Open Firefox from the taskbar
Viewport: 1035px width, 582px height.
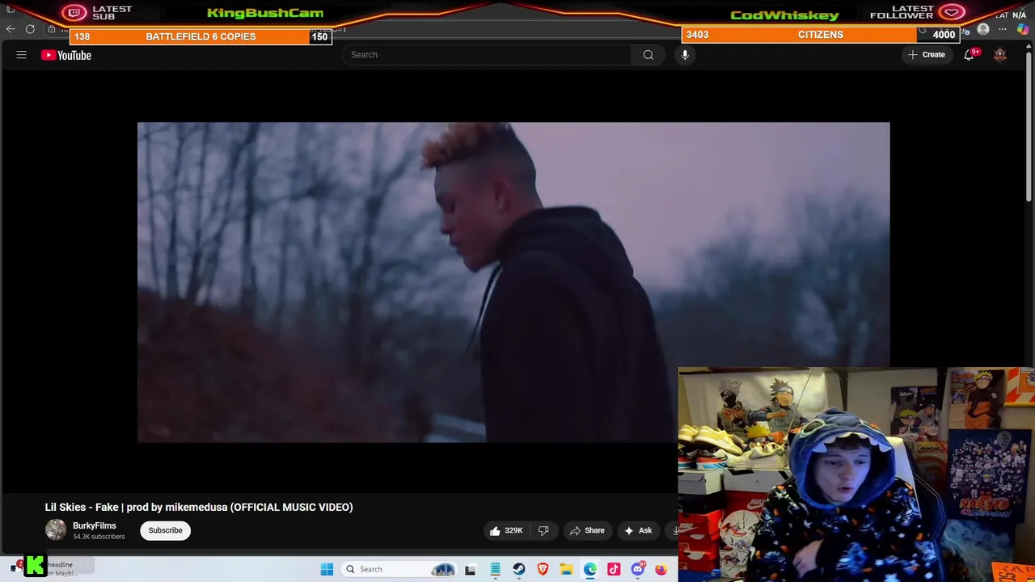coord(661,569)
